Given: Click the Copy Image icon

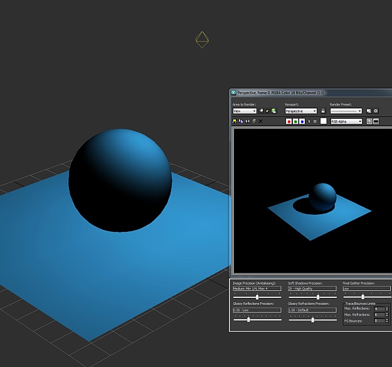Looking at the screenshot, I should (x=241, y=121).
